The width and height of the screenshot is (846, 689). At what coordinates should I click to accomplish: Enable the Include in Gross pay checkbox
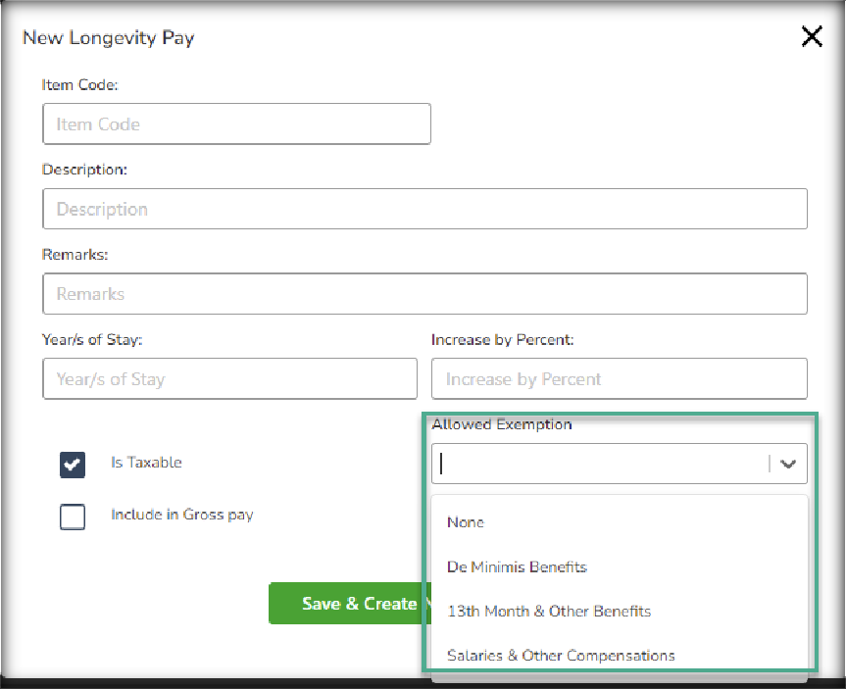coord(73,517)
